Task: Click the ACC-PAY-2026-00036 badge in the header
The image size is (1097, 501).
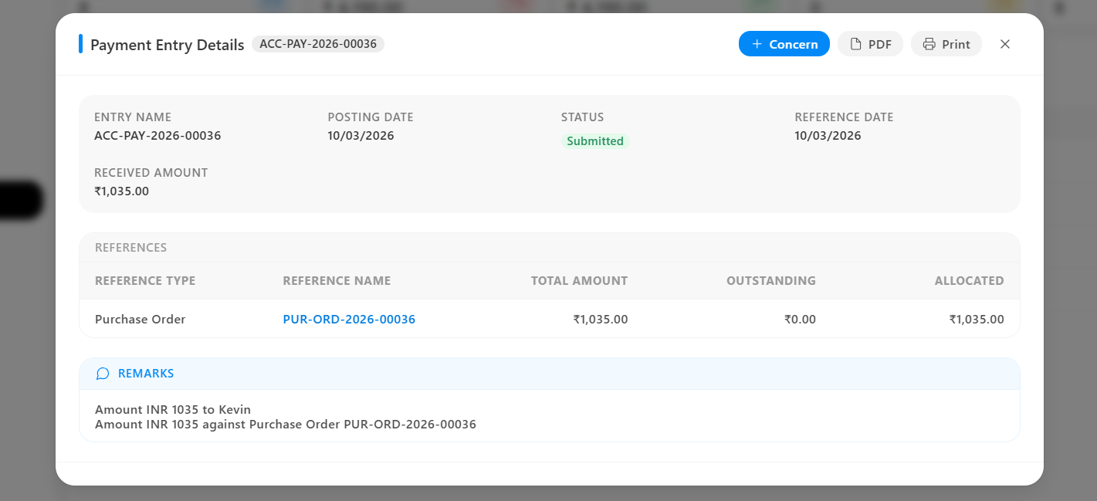Action: coord(318,44)
